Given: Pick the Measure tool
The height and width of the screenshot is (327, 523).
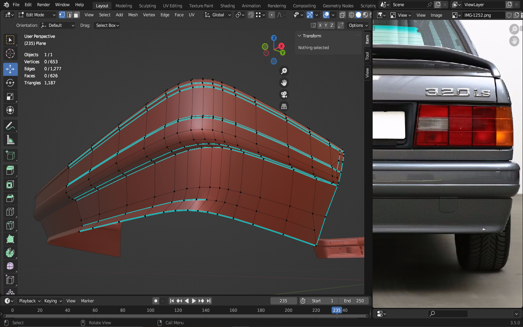Looking at the screenshot, I should click(x=10, y=140).
